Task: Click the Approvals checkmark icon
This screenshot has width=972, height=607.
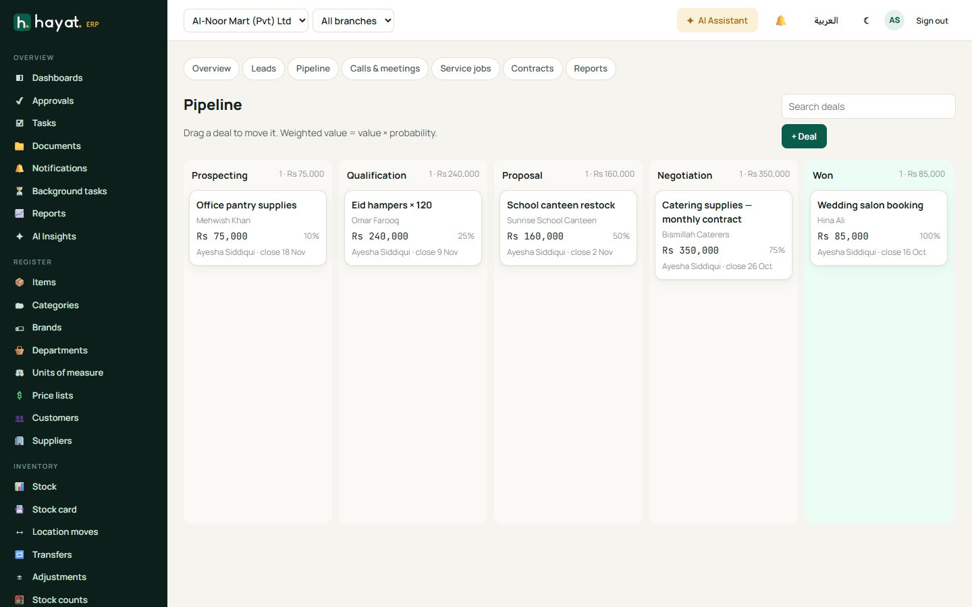Action: (20, 100)
